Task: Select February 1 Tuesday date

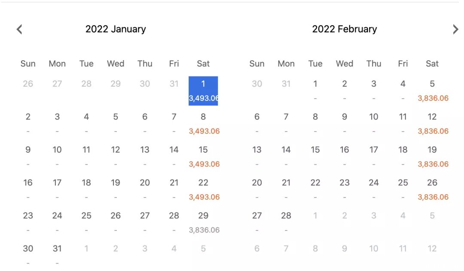Action: pyautogui.click(x=315, y=91)
